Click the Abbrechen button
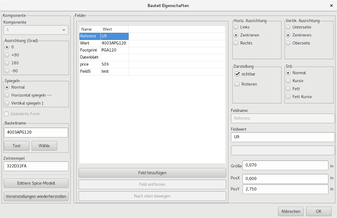 click(x=291, y=211)
